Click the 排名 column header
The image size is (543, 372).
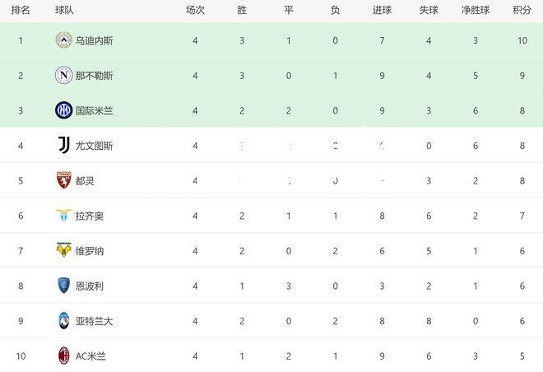pyautogui.click(x=21, y=10)
